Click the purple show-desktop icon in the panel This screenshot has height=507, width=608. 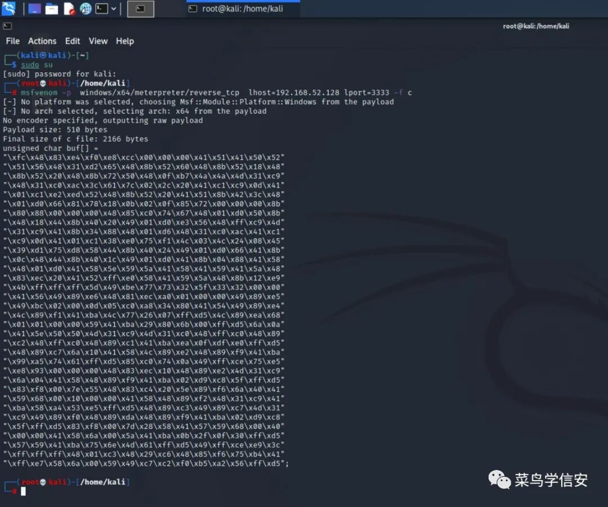[x=34, y=8]
